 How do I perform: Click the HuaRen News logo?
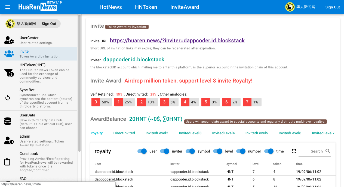[x=38, y=7]
